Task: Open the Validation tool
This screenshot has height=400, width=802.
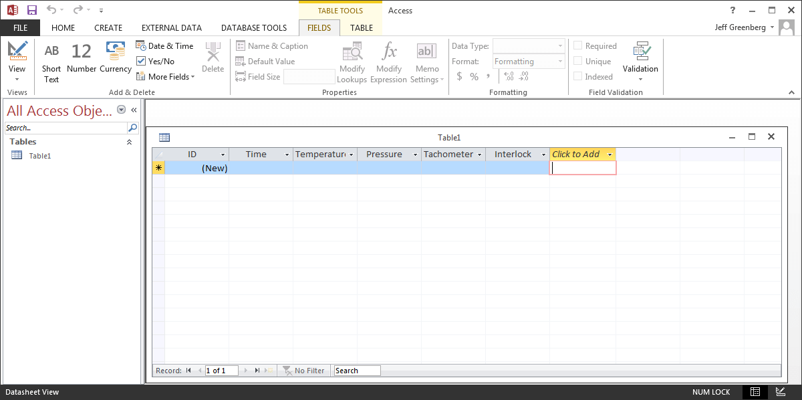Action: (640, 60)
